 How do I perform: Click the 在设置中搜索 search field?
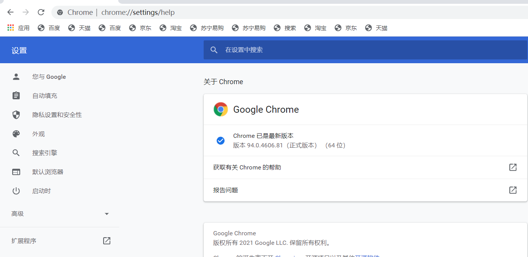[343, 50]
